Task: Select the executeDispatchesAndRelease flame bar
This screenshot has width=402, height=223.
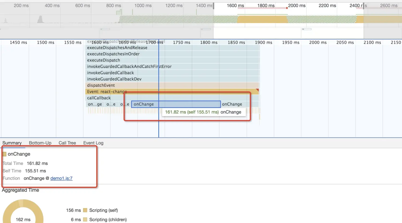Action: [x=172, y=48]
